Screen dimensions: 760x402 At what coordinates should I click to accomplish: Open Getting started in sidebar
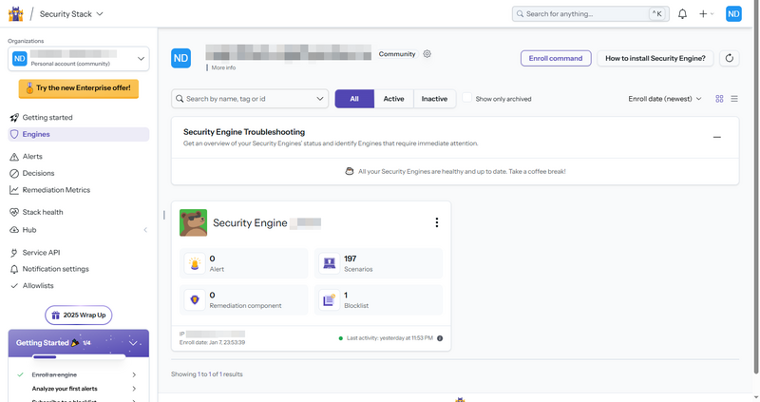[x=79, y=117]
